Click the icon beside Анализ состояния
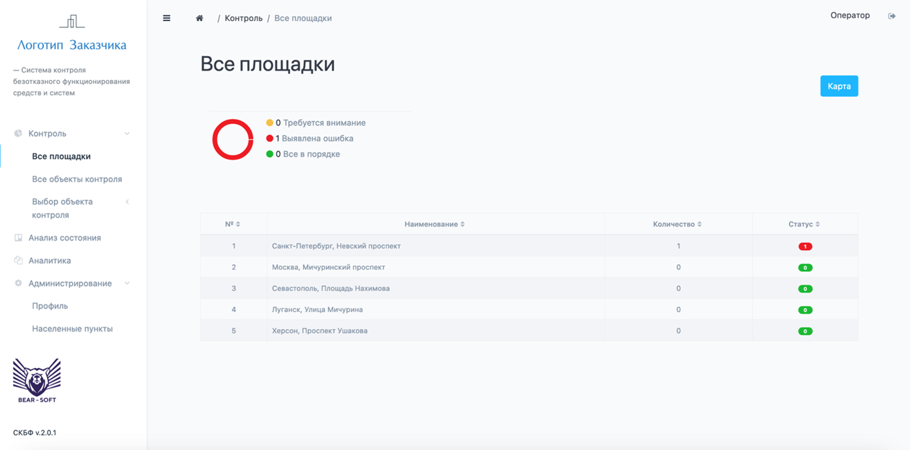The image size is (910, 450). click(x=19, y=237)
